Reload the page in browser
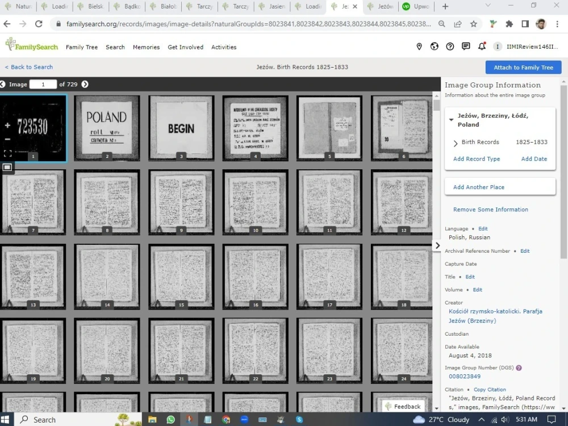568x426 pixels. (x=39, y=24)
